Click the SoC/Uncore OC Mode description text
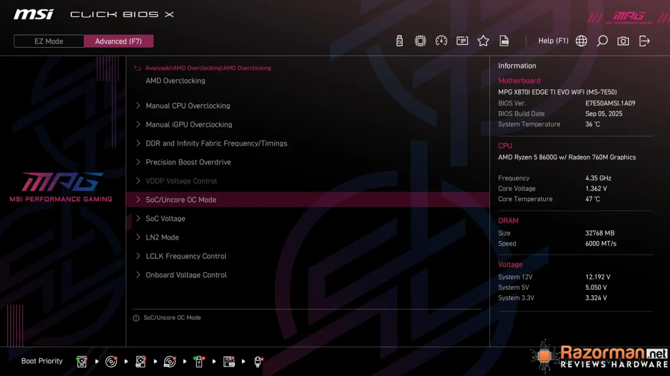This screenshot has width=670, height=376. point(172,318)
